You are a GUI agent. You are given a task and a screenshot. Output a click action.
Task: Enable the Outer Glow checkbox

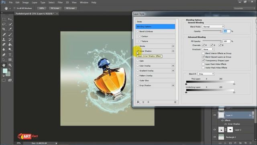pos(138,81)
